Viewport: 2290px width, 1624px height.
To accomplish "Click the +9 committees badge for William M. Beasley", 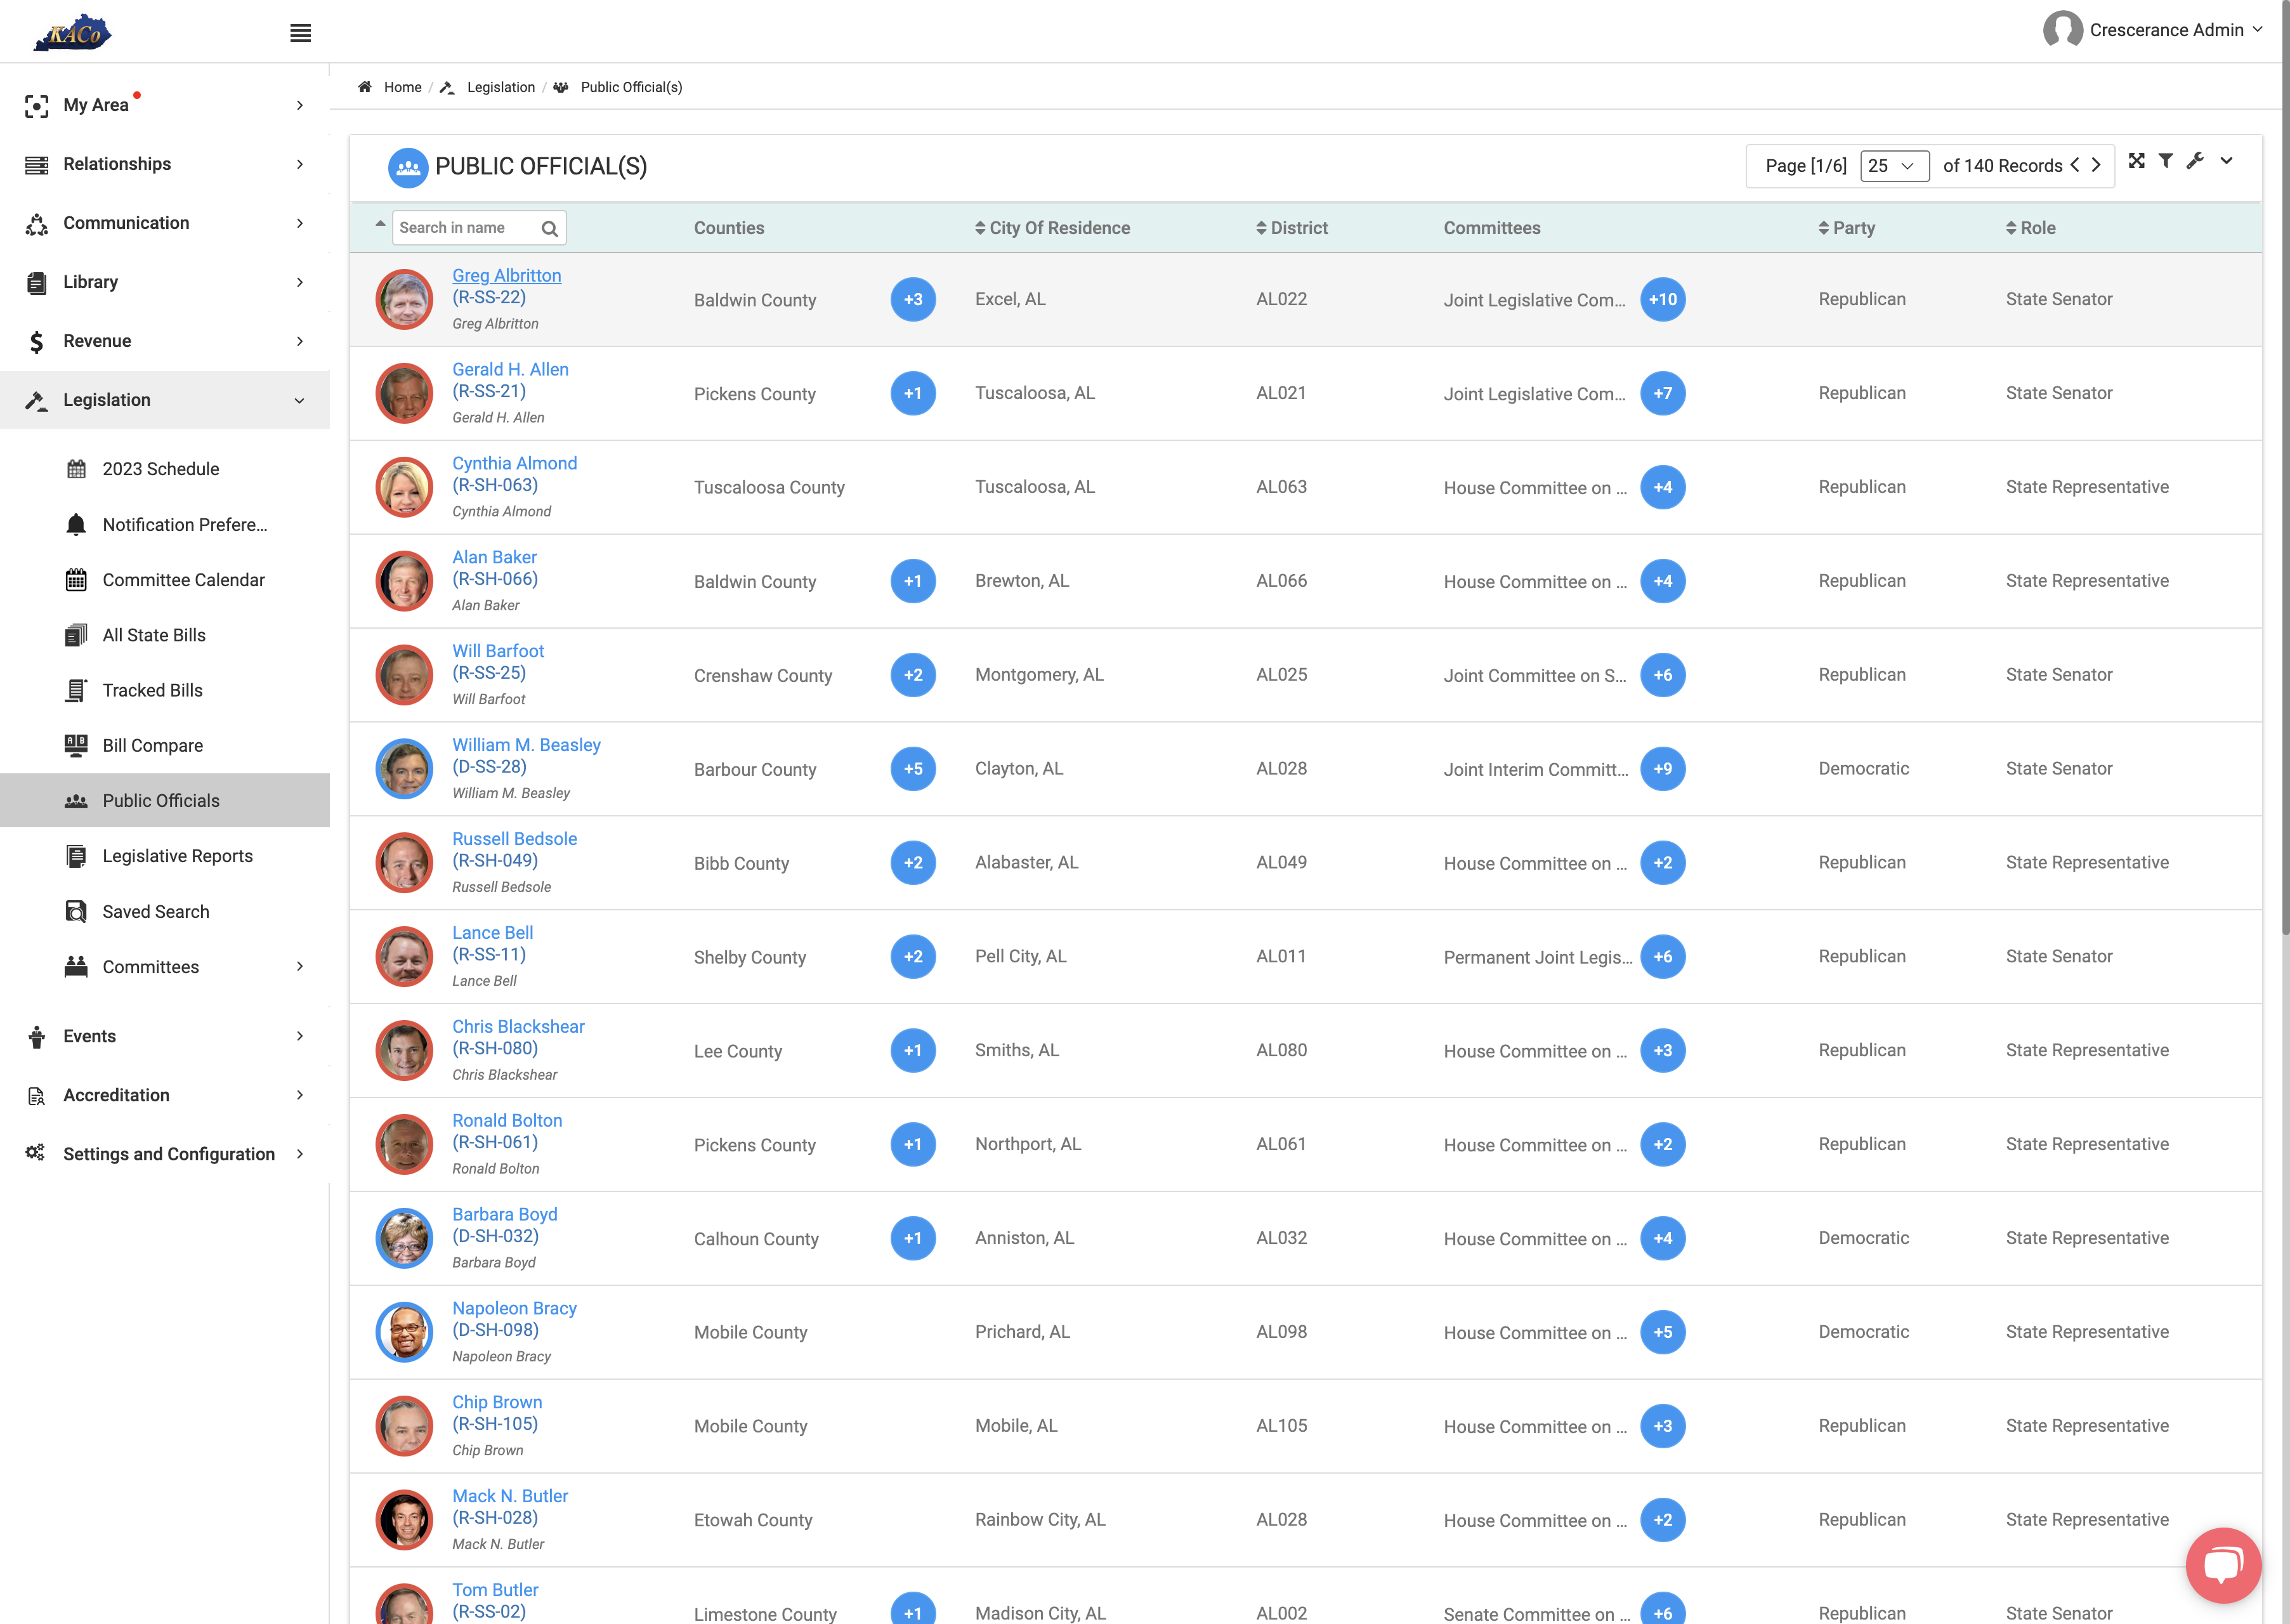I will 1662,769.
